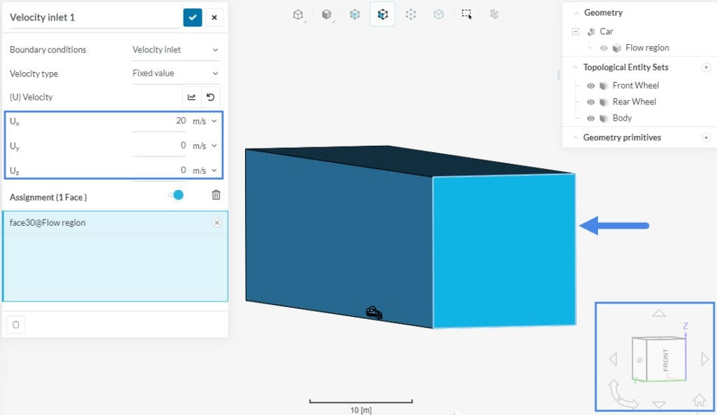Open the Boundary conditions dropdown
This screenshot has height=415, width=717.
click(175, 50)
